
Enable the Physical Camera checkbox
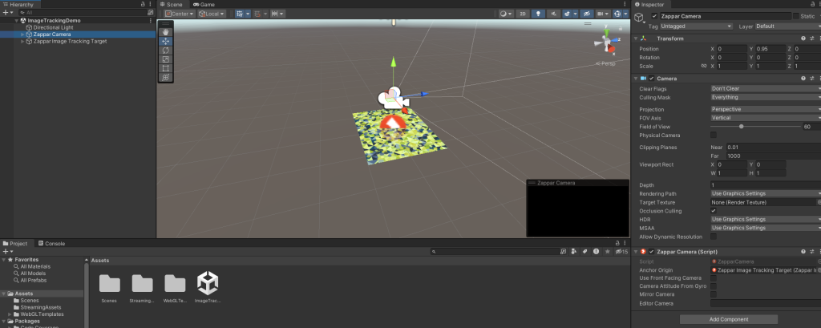[x=713, y=136]
